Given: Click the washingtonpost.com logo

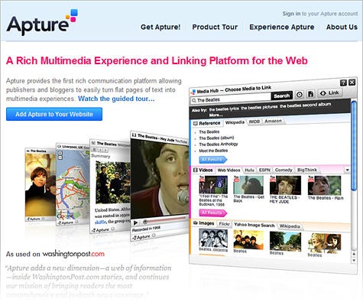Looking at the screenshot, I should pyautogui.click(x=73, y=254).
